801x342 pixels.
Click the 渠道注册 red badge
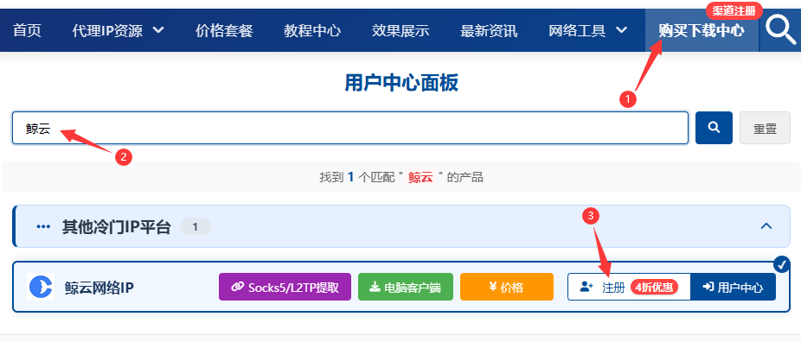[x=734, y=9]
